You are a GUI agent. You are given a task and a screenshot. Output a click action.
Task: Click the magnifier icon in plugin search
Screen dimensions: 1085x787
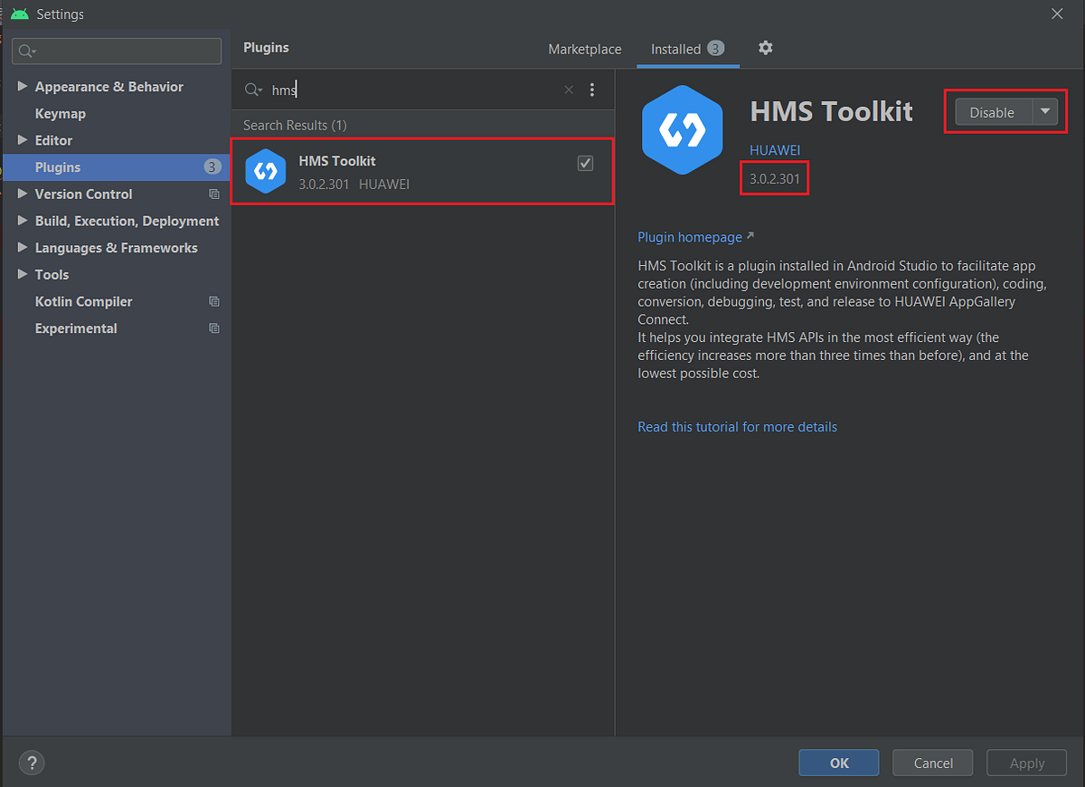click(252, 90)
